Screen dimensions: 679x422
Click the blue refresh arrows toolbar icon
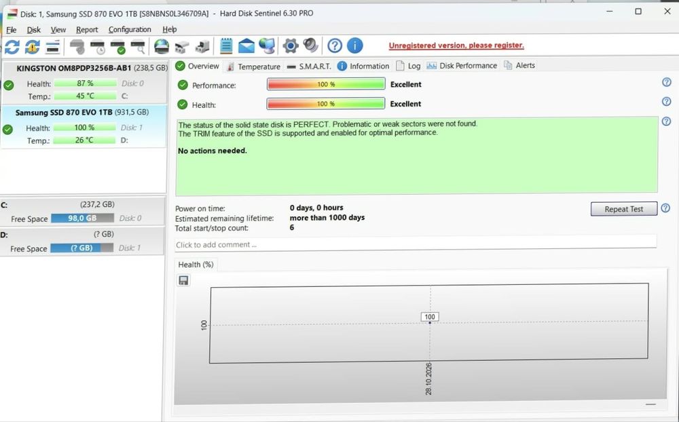tap(12, 46)
